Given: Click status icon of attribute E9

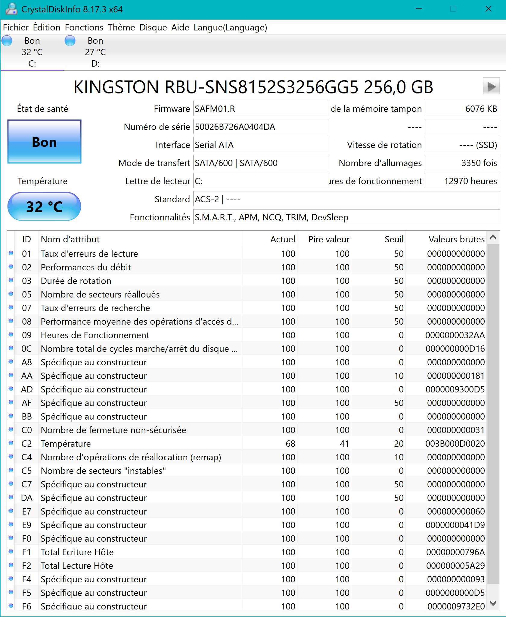Looking at the screenshot, I should [11, 524].
